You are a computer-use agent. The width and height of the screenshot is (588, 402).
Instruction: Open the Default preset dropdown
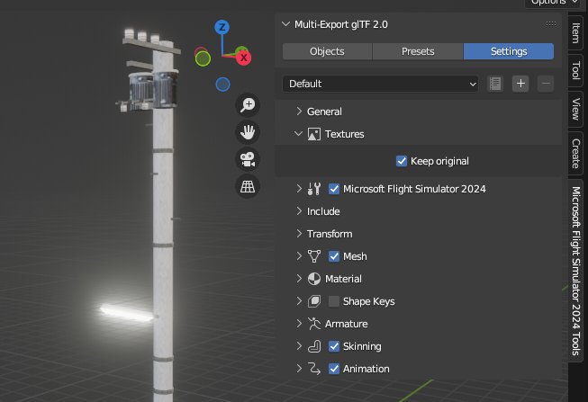[380, 84]
